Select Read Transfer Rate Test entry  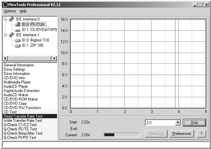tap(30, 116)
